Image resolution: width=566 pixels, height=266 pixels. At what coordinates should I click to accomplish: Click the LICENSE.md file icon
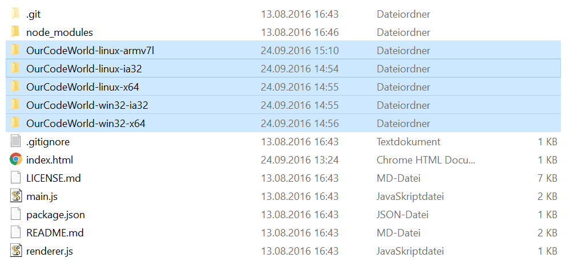(x=15, y=178)
